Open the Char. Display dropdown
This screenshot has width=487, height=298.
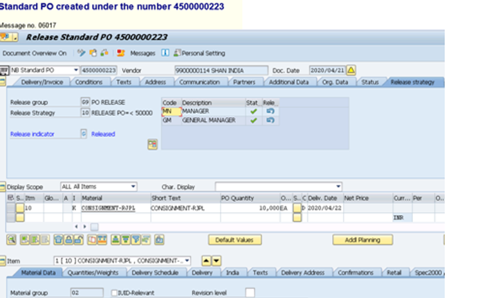tap(338, 187)
